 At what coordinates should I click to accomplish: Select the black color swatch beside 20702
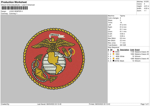pos(113,61)
